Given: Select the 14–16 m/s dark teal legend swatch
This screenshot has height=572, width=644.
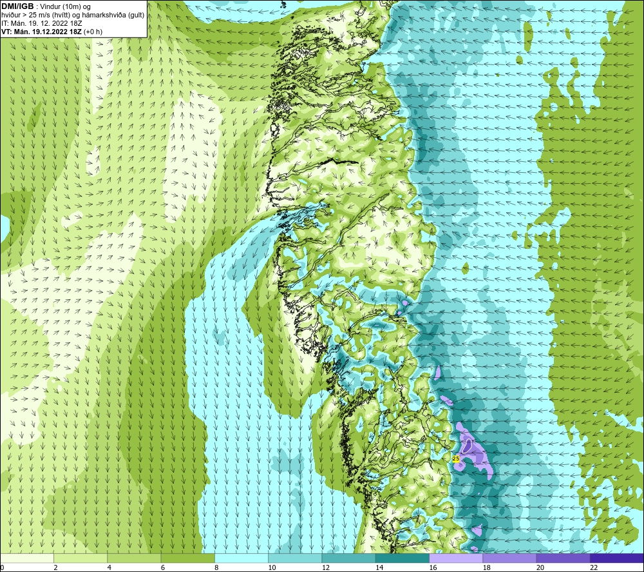Looking at the screenshot, I should (402, 558).
